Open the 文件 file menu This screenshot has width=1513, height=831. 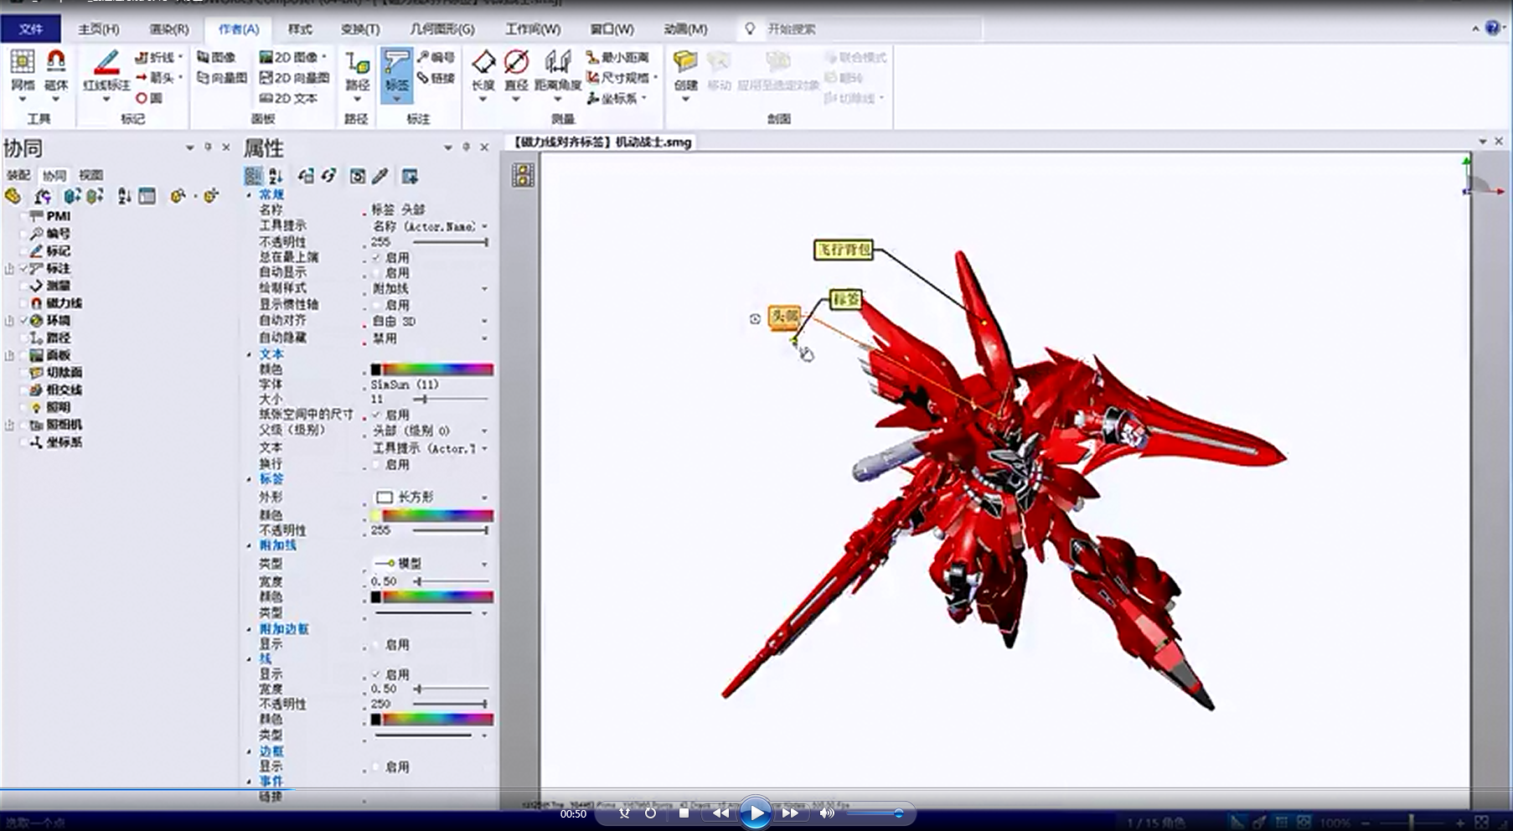tap(31, 28)
